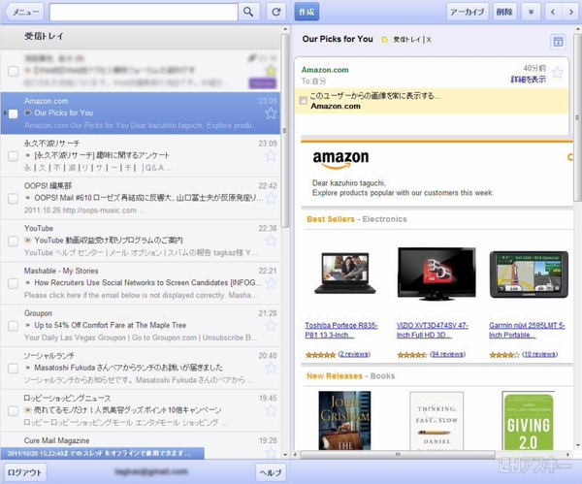This screenshot has height=484, width=582.
Task: Select checkbox of blurred top email
Action: click(13, 71)
